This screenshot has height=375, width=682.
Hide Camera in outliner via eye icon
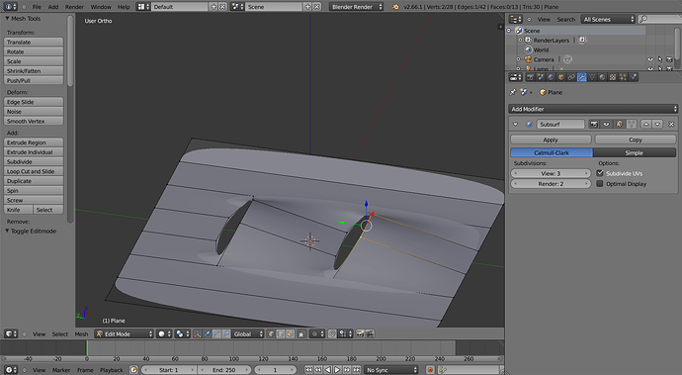(650, 59)
